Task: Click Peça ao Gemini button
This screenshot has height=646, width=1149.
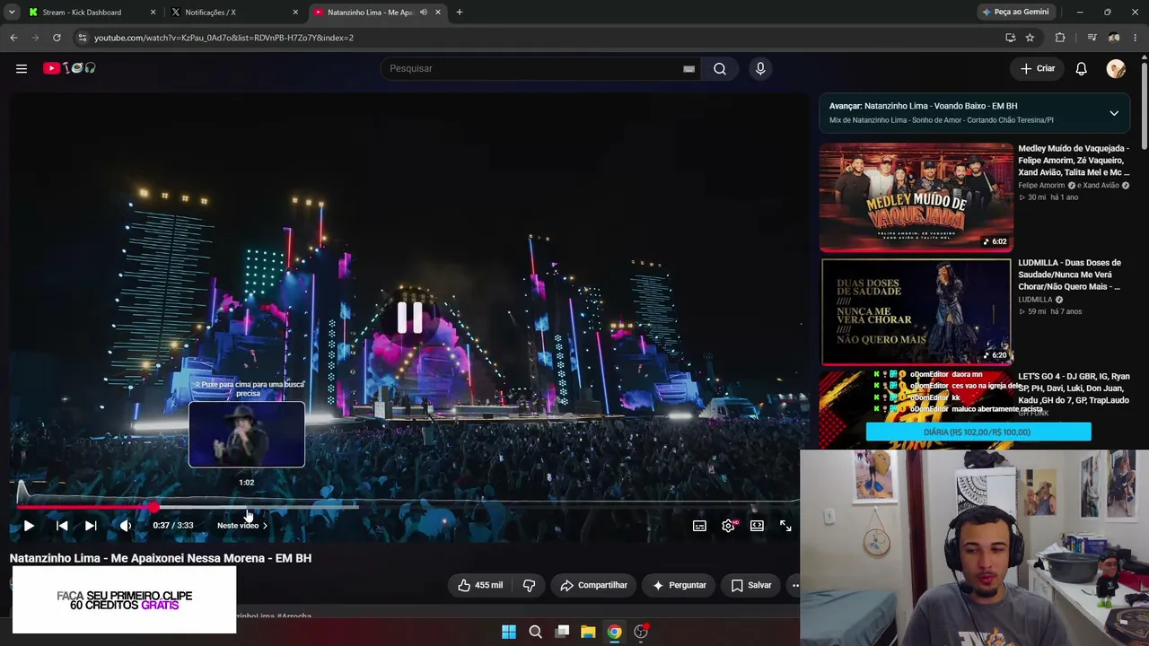Action: (x=1015, y=13)
